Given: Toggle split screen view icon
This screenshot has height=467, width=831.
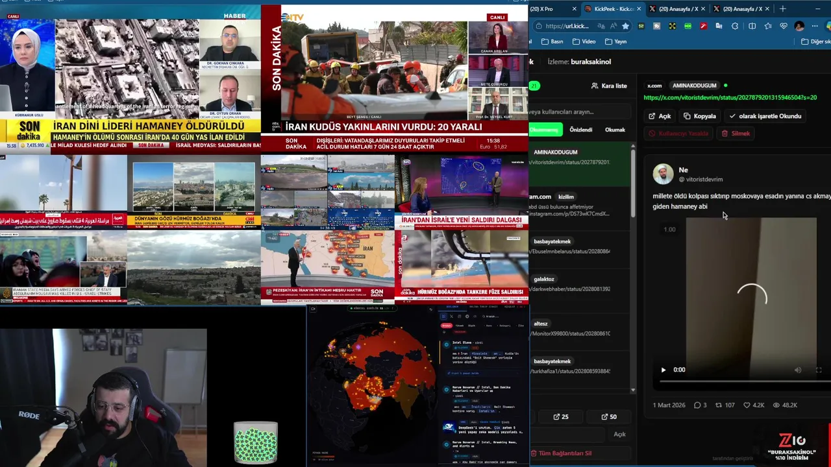Looking at the screenshot, I should point(752,26).
